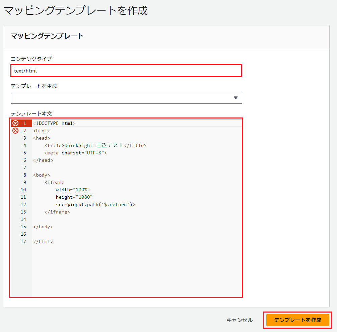Click line number 17 in the gutter
The width and height of the screenshot is (337, 332).
coord(23,241)
